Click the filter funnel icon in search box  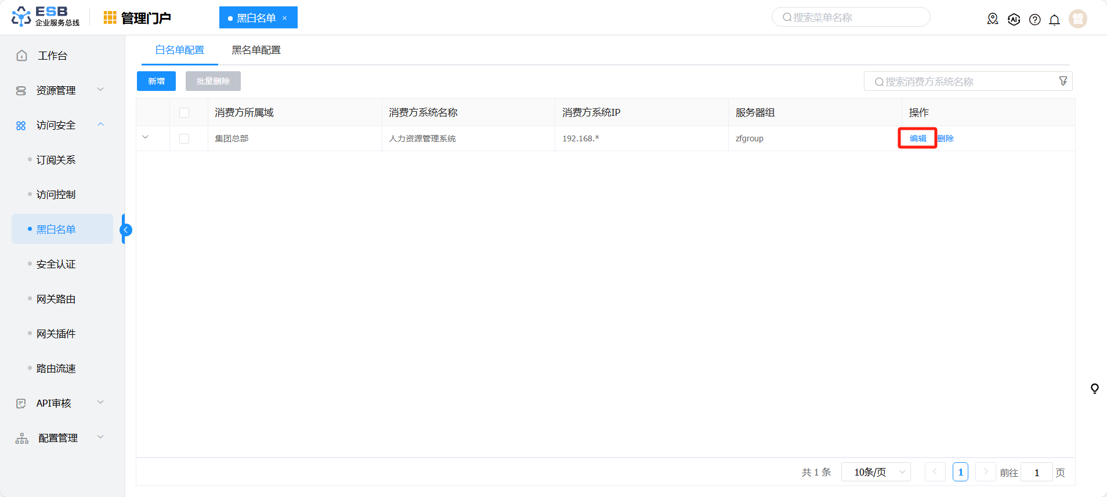pyautogui.click(x=1063, y=81)
